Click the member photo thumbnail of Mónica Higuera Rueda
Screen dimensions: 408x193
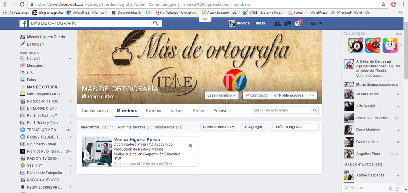coord(97,151)
